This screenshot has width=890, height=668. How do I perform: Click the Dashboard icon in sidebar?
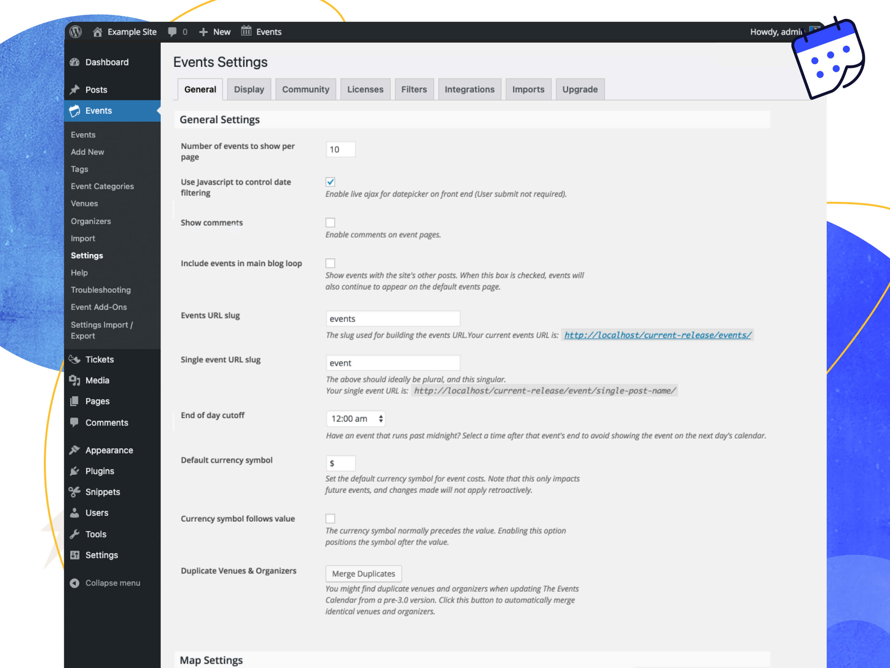(76, 62)
